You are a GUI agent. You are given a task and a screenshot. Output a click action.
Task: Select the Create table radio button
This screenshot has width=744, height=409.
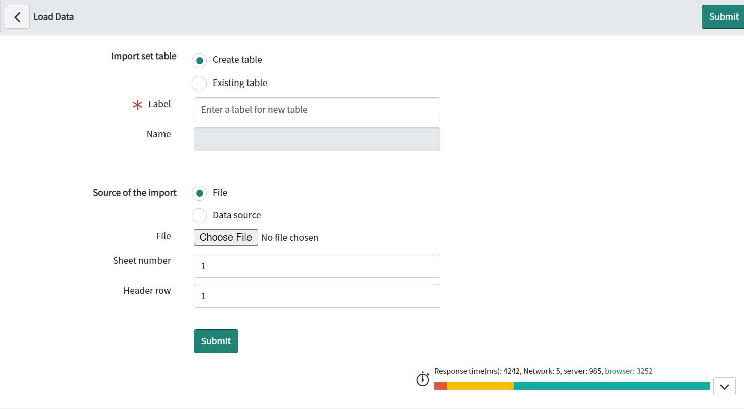click(x=199, y=60)
